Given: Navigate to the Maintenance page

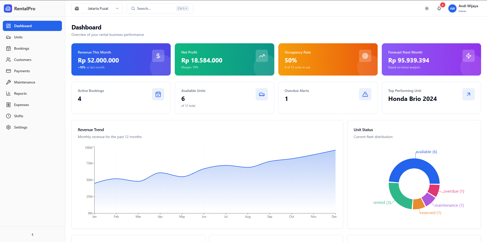Looking at the screenshot, I should (x=25, y=82).
